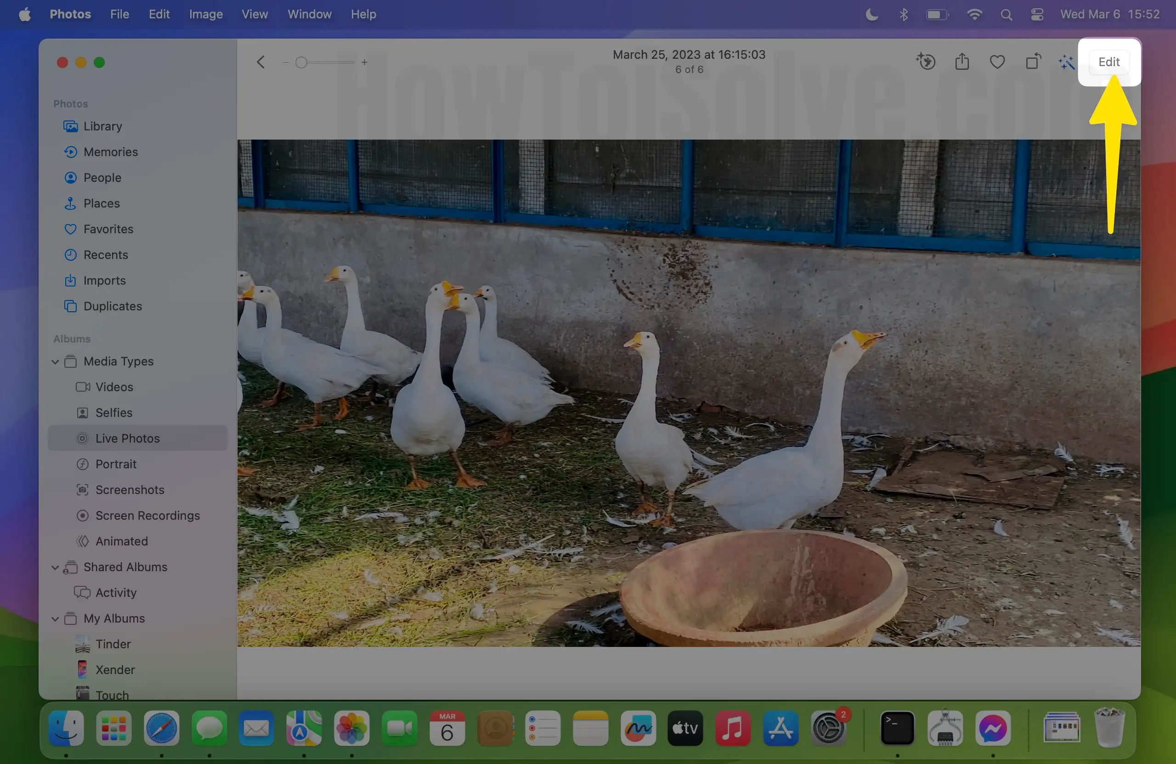Collapse the My Albums section

[x=55, y=619]
